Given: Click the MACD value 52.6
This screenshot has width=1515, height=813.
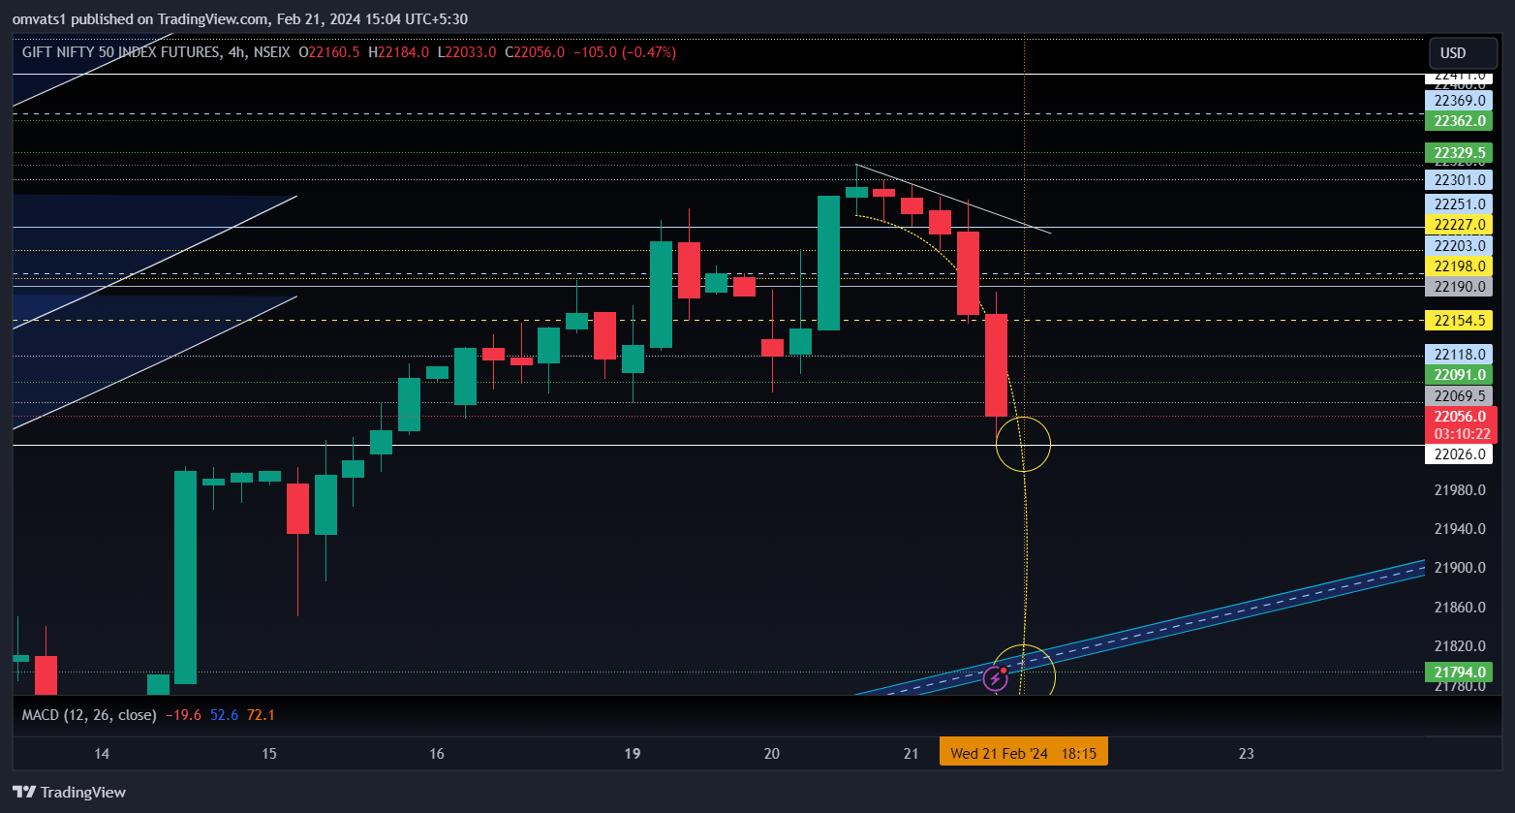Looking at the screenshot, I should click(224, 715).
